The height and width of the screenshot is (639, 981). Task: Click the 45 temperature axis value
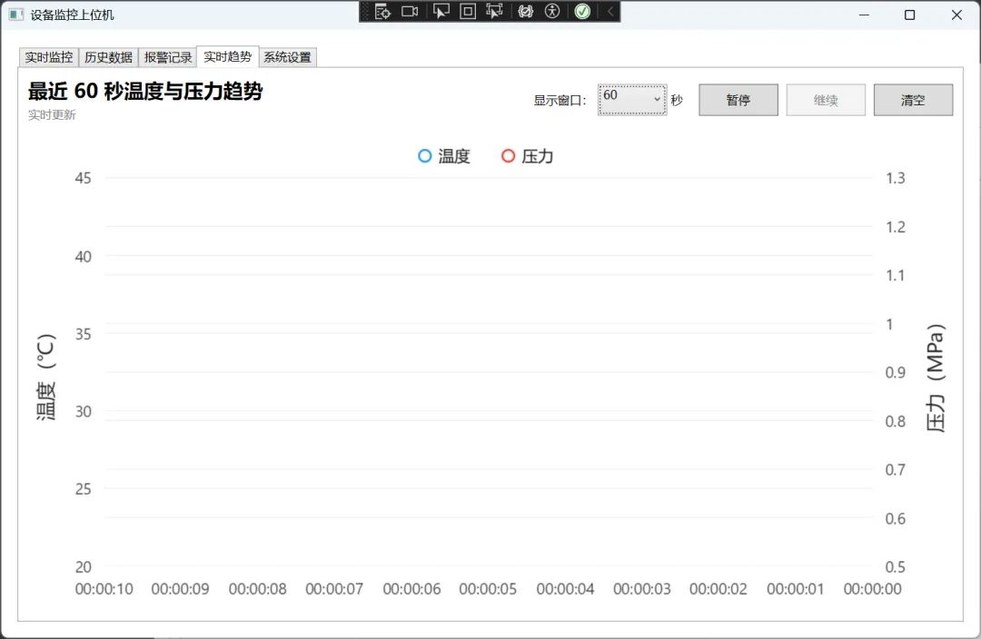pos(84,178)
